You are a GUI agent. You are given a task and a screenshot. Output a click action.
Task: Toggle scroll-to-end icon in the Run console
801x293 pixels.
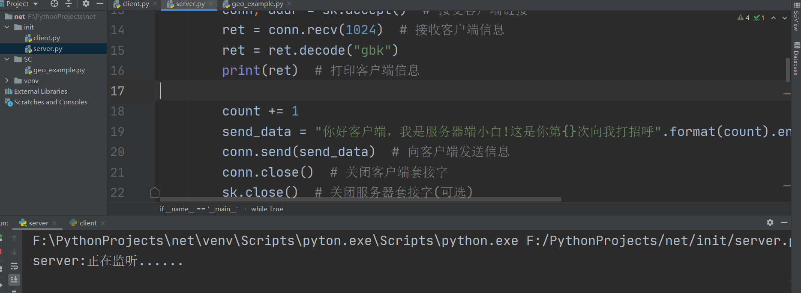coord(14,280)
